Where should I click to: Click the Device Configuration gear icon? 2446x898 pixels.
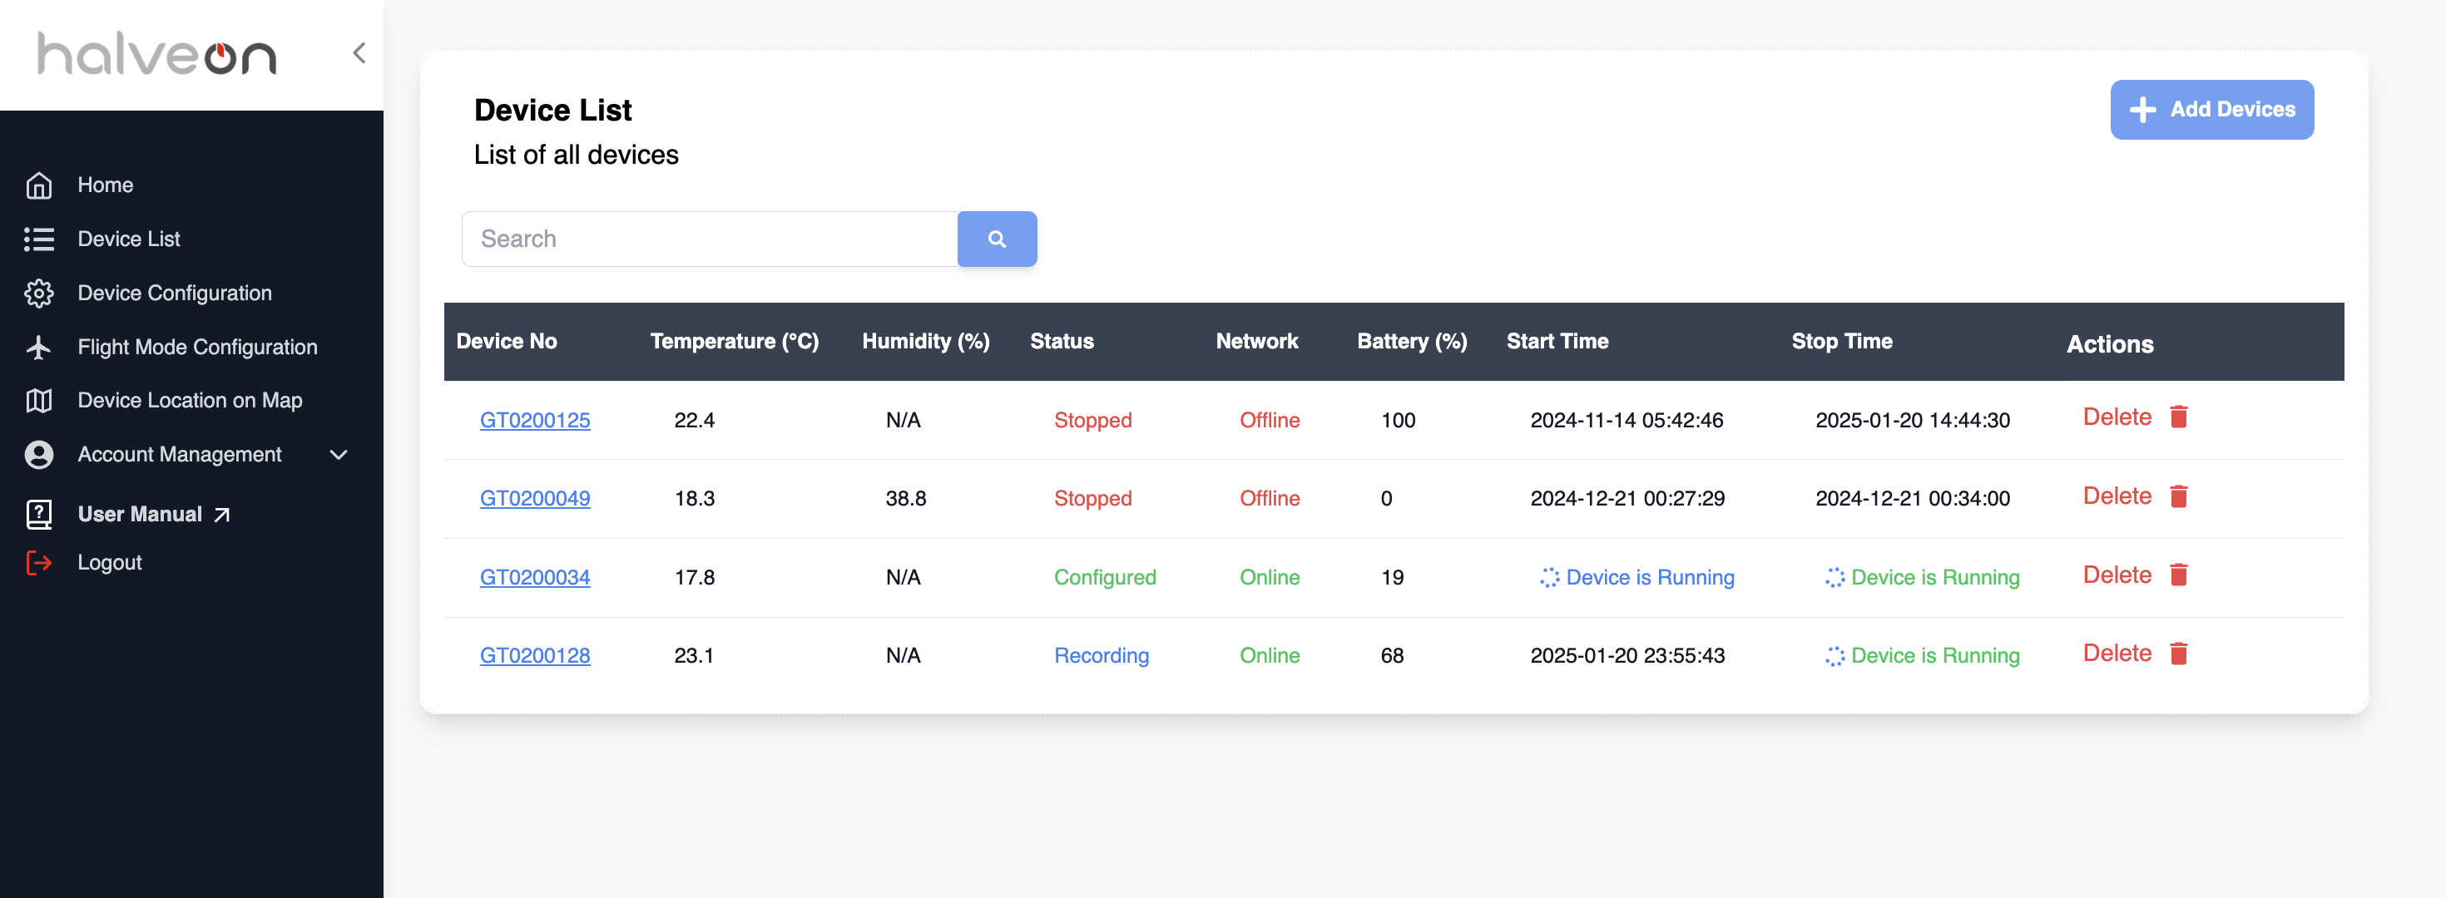click(39, 294)
